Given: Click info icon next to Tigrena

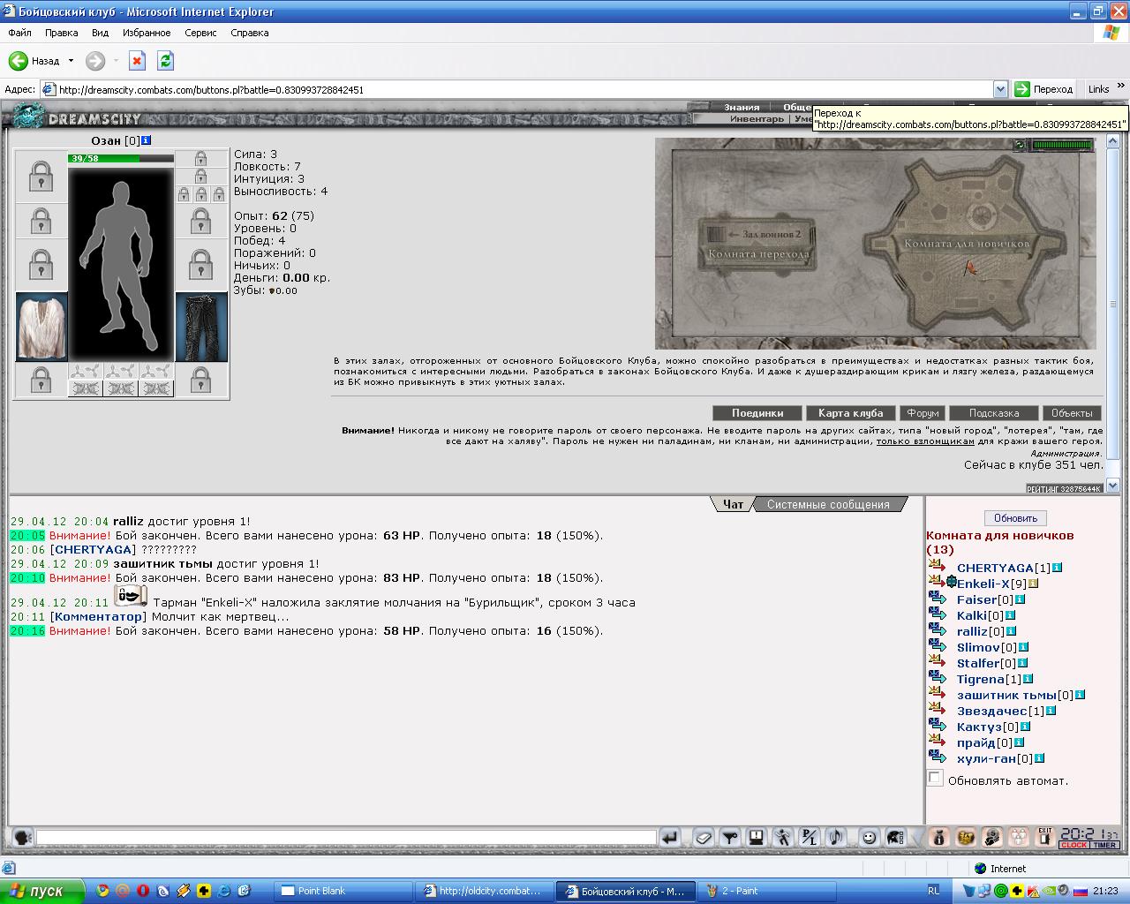Looking at the screenshot, I should [1028, 679].
